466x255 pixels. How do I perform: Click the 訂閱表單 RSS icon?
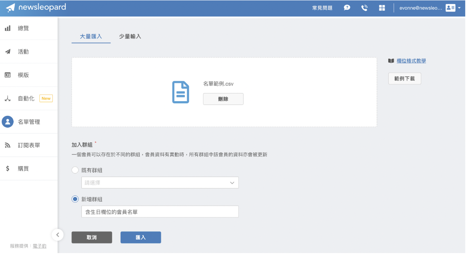tap(8, 145)
